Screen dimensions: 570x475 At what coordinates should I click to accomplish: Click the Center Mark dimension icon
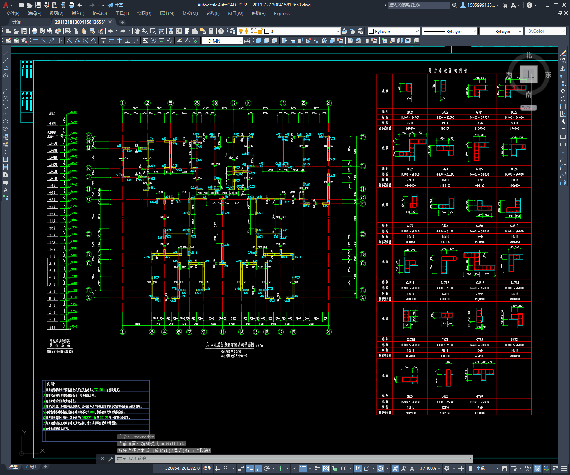click(153, 41)
